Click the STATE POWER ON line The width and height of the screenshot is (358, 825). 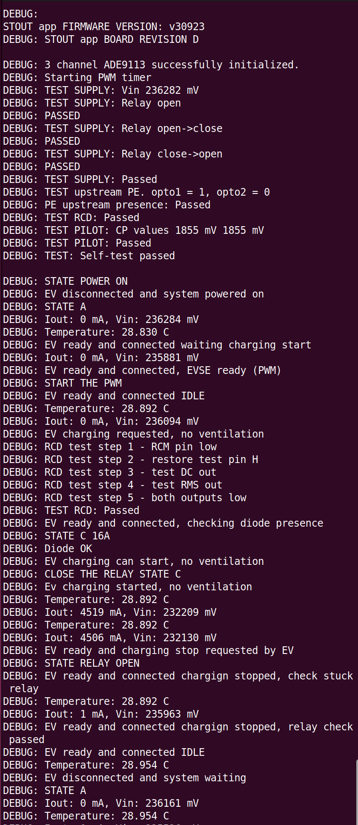click(x=65, y=281)
